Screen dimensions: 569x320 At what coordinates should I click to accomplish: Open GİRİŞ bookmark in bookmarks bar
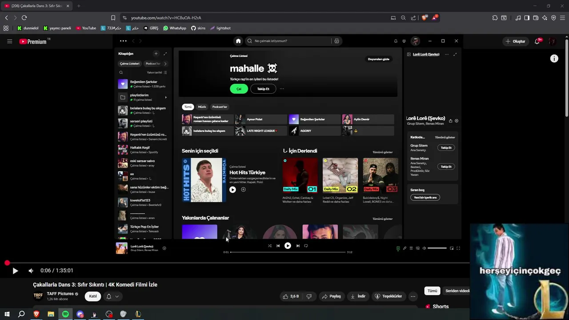pos(151,28)
